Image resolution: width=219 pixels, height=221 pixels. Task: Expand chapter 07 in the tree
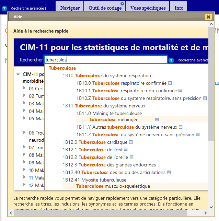(24, 147)
